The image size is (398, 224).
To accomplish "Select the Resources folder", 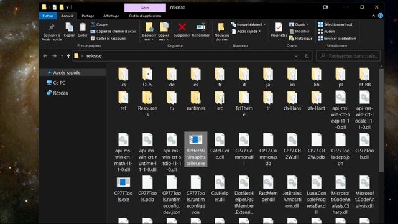I will (x=147, y=104).
